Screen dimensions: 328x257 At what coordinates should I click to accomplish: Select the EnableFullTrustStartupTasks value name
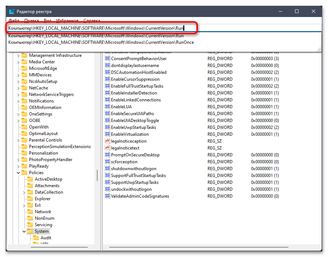coord(137,86)
